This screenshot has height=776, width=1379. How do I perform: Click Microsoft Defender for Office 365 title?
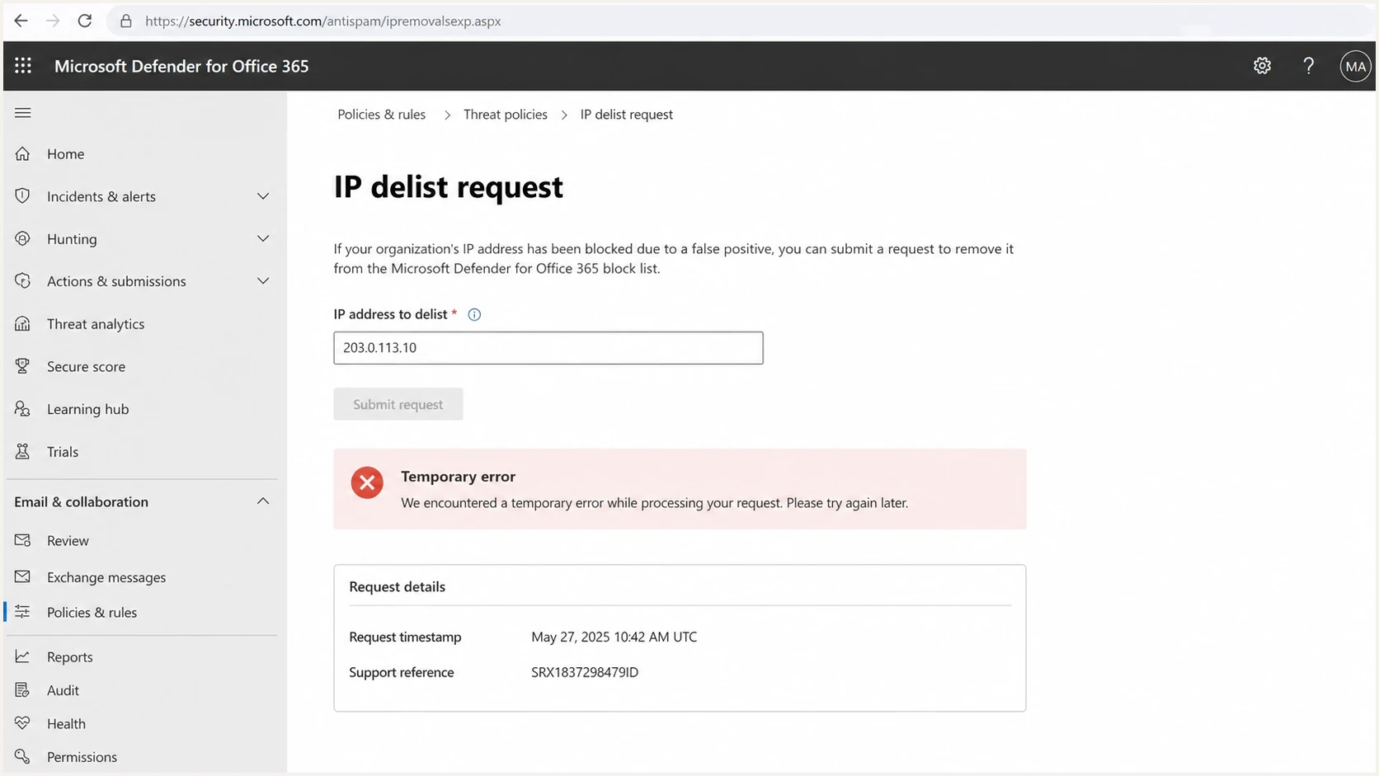(181, 66)
